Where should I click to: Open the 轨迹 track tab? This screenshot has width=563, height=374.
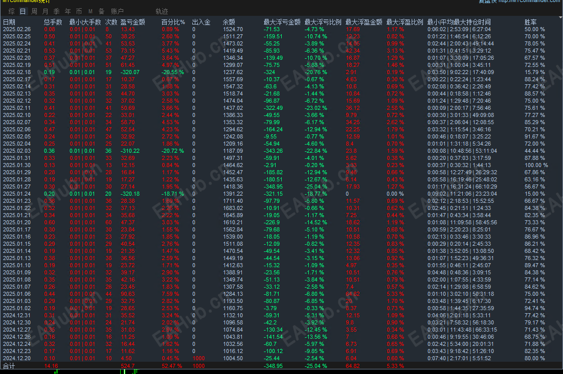(x=162, y=11)
